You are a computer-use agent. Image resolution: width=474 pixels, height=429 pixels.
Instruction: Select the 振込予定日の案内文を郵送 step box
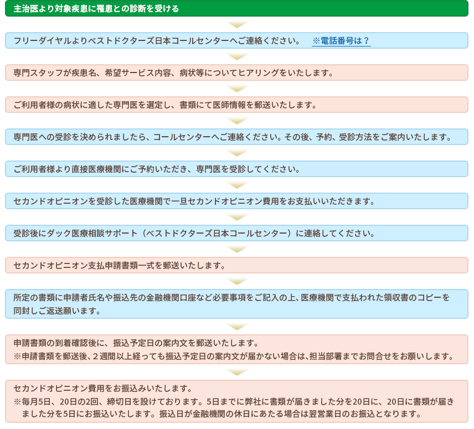(236, 350)
